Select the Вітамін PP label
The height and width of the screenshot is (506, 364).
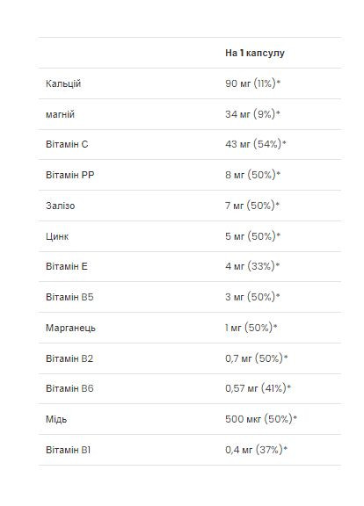click(70, 175)
